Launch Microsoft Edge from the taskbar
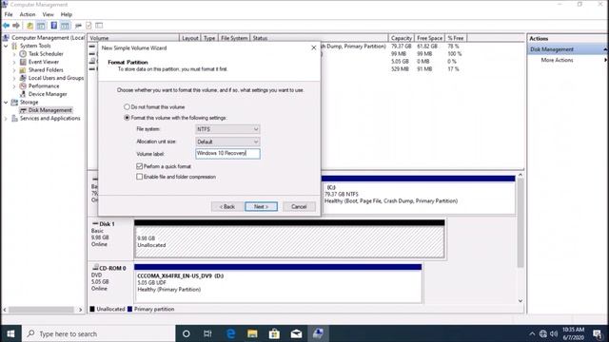609x342 pixels. [230, 333]
